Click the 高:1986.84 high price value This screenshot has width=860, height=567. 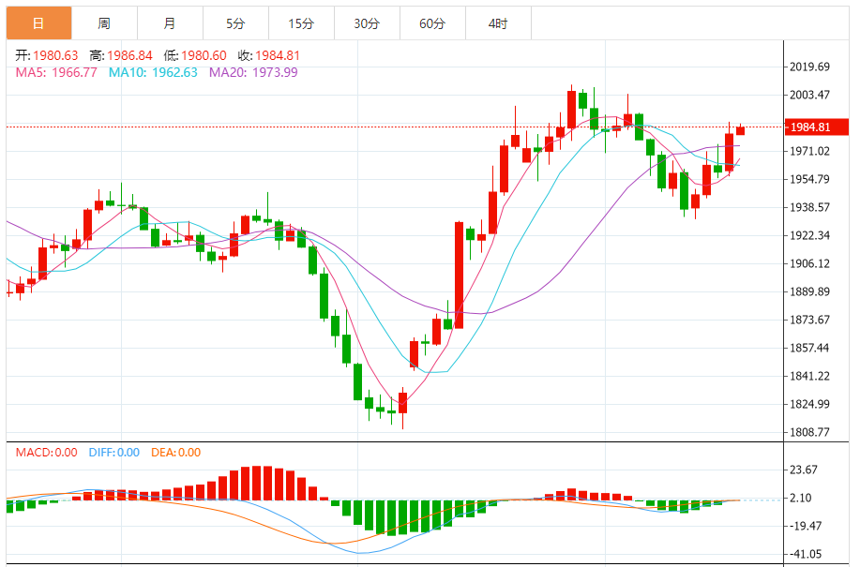pos(121,55)
